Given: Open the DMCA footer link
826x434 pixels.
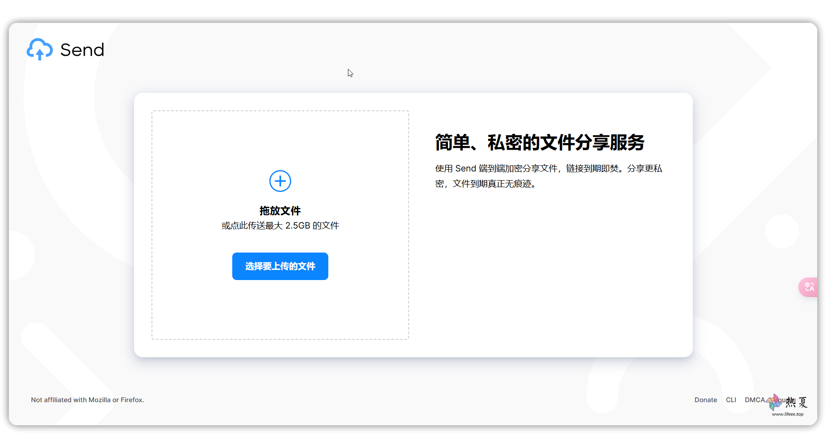Looking at the screenshot, I should [754, 400].
